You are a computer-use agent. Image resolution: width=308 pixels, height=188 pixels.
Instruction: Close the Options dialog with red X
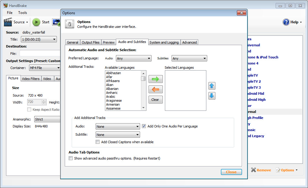click(242, 13)
